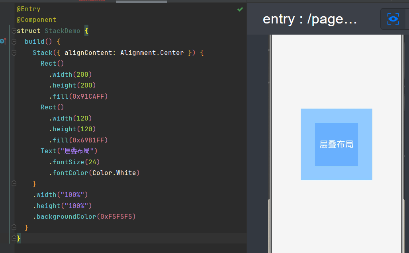Collapse the build() method fold marker
This screenshot has height=253, width=409.
coord(14,42)
